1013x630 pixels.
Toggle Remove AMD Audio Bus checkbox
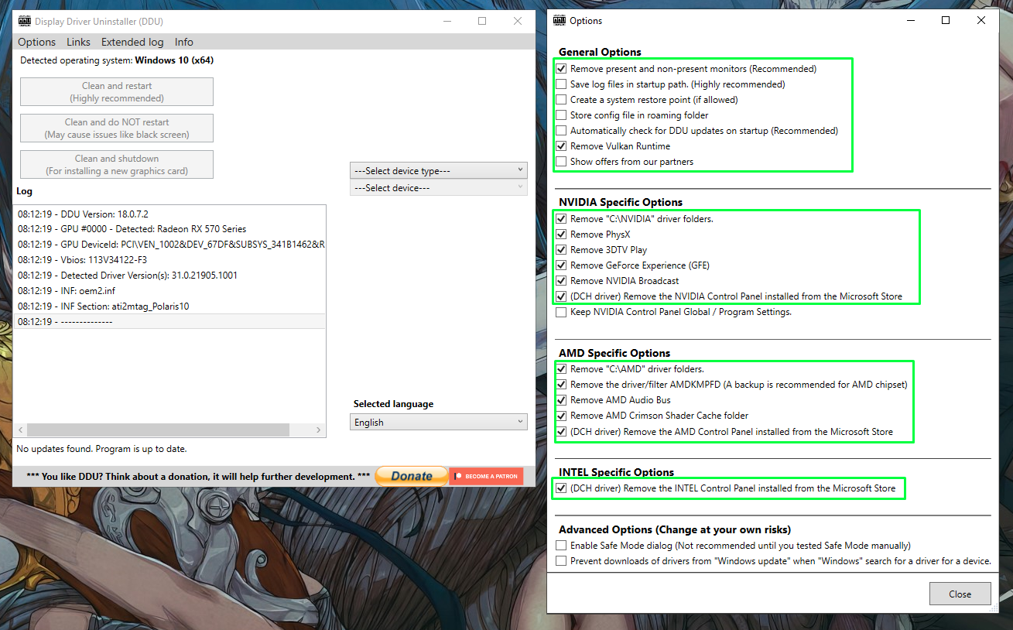[x=561, y=400]
